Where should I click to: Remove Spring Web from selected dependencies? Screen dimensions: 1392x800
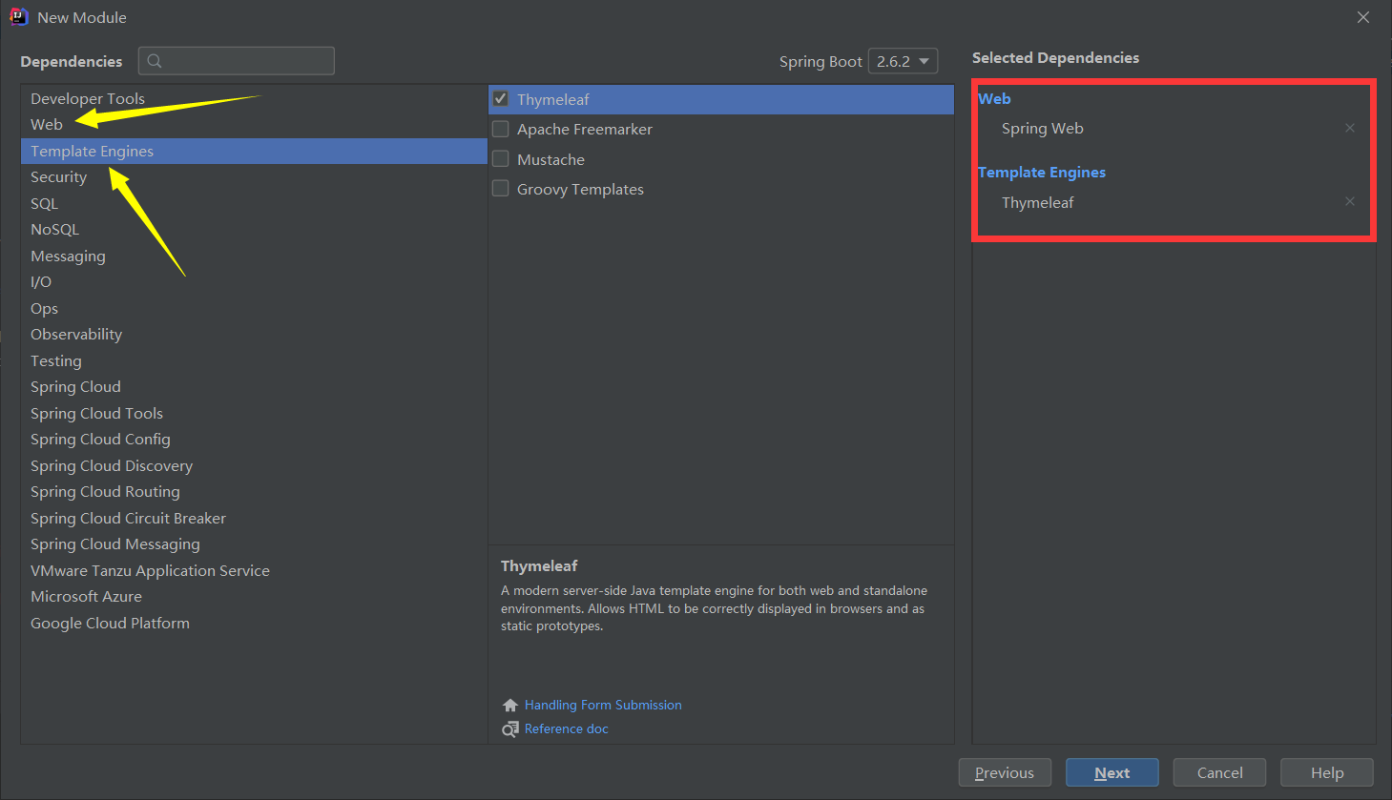(x=1350, y=128)
